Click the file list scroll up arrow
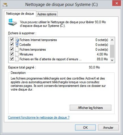The width and height of the screenshot is (123, 135). 112,40
